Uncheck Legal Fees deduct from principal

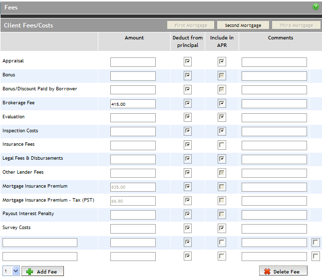[x=188, y=159]
